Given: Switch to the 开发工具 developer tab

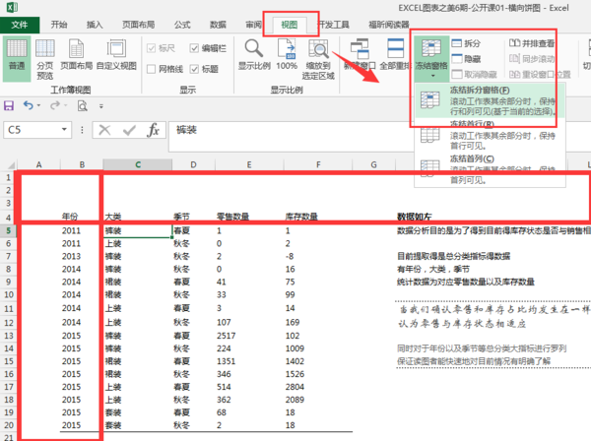Looking at the screenshot, I should click(x=334, y=25).
